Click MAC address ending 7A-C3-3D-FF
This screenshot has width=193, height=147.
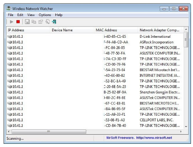click(115, 59)
